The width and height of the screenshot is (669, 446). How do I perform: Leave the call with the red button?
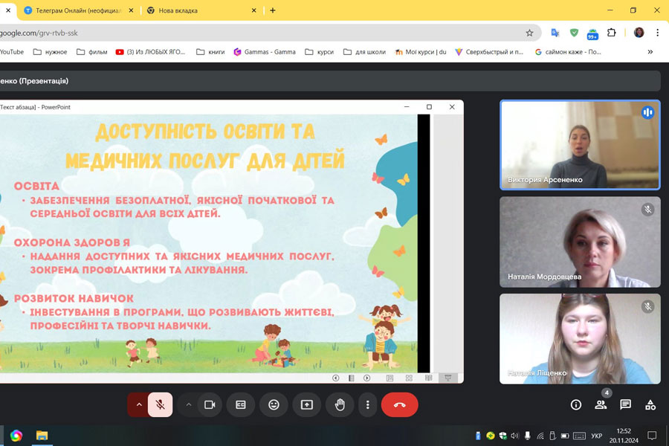[x=399, y=404]
